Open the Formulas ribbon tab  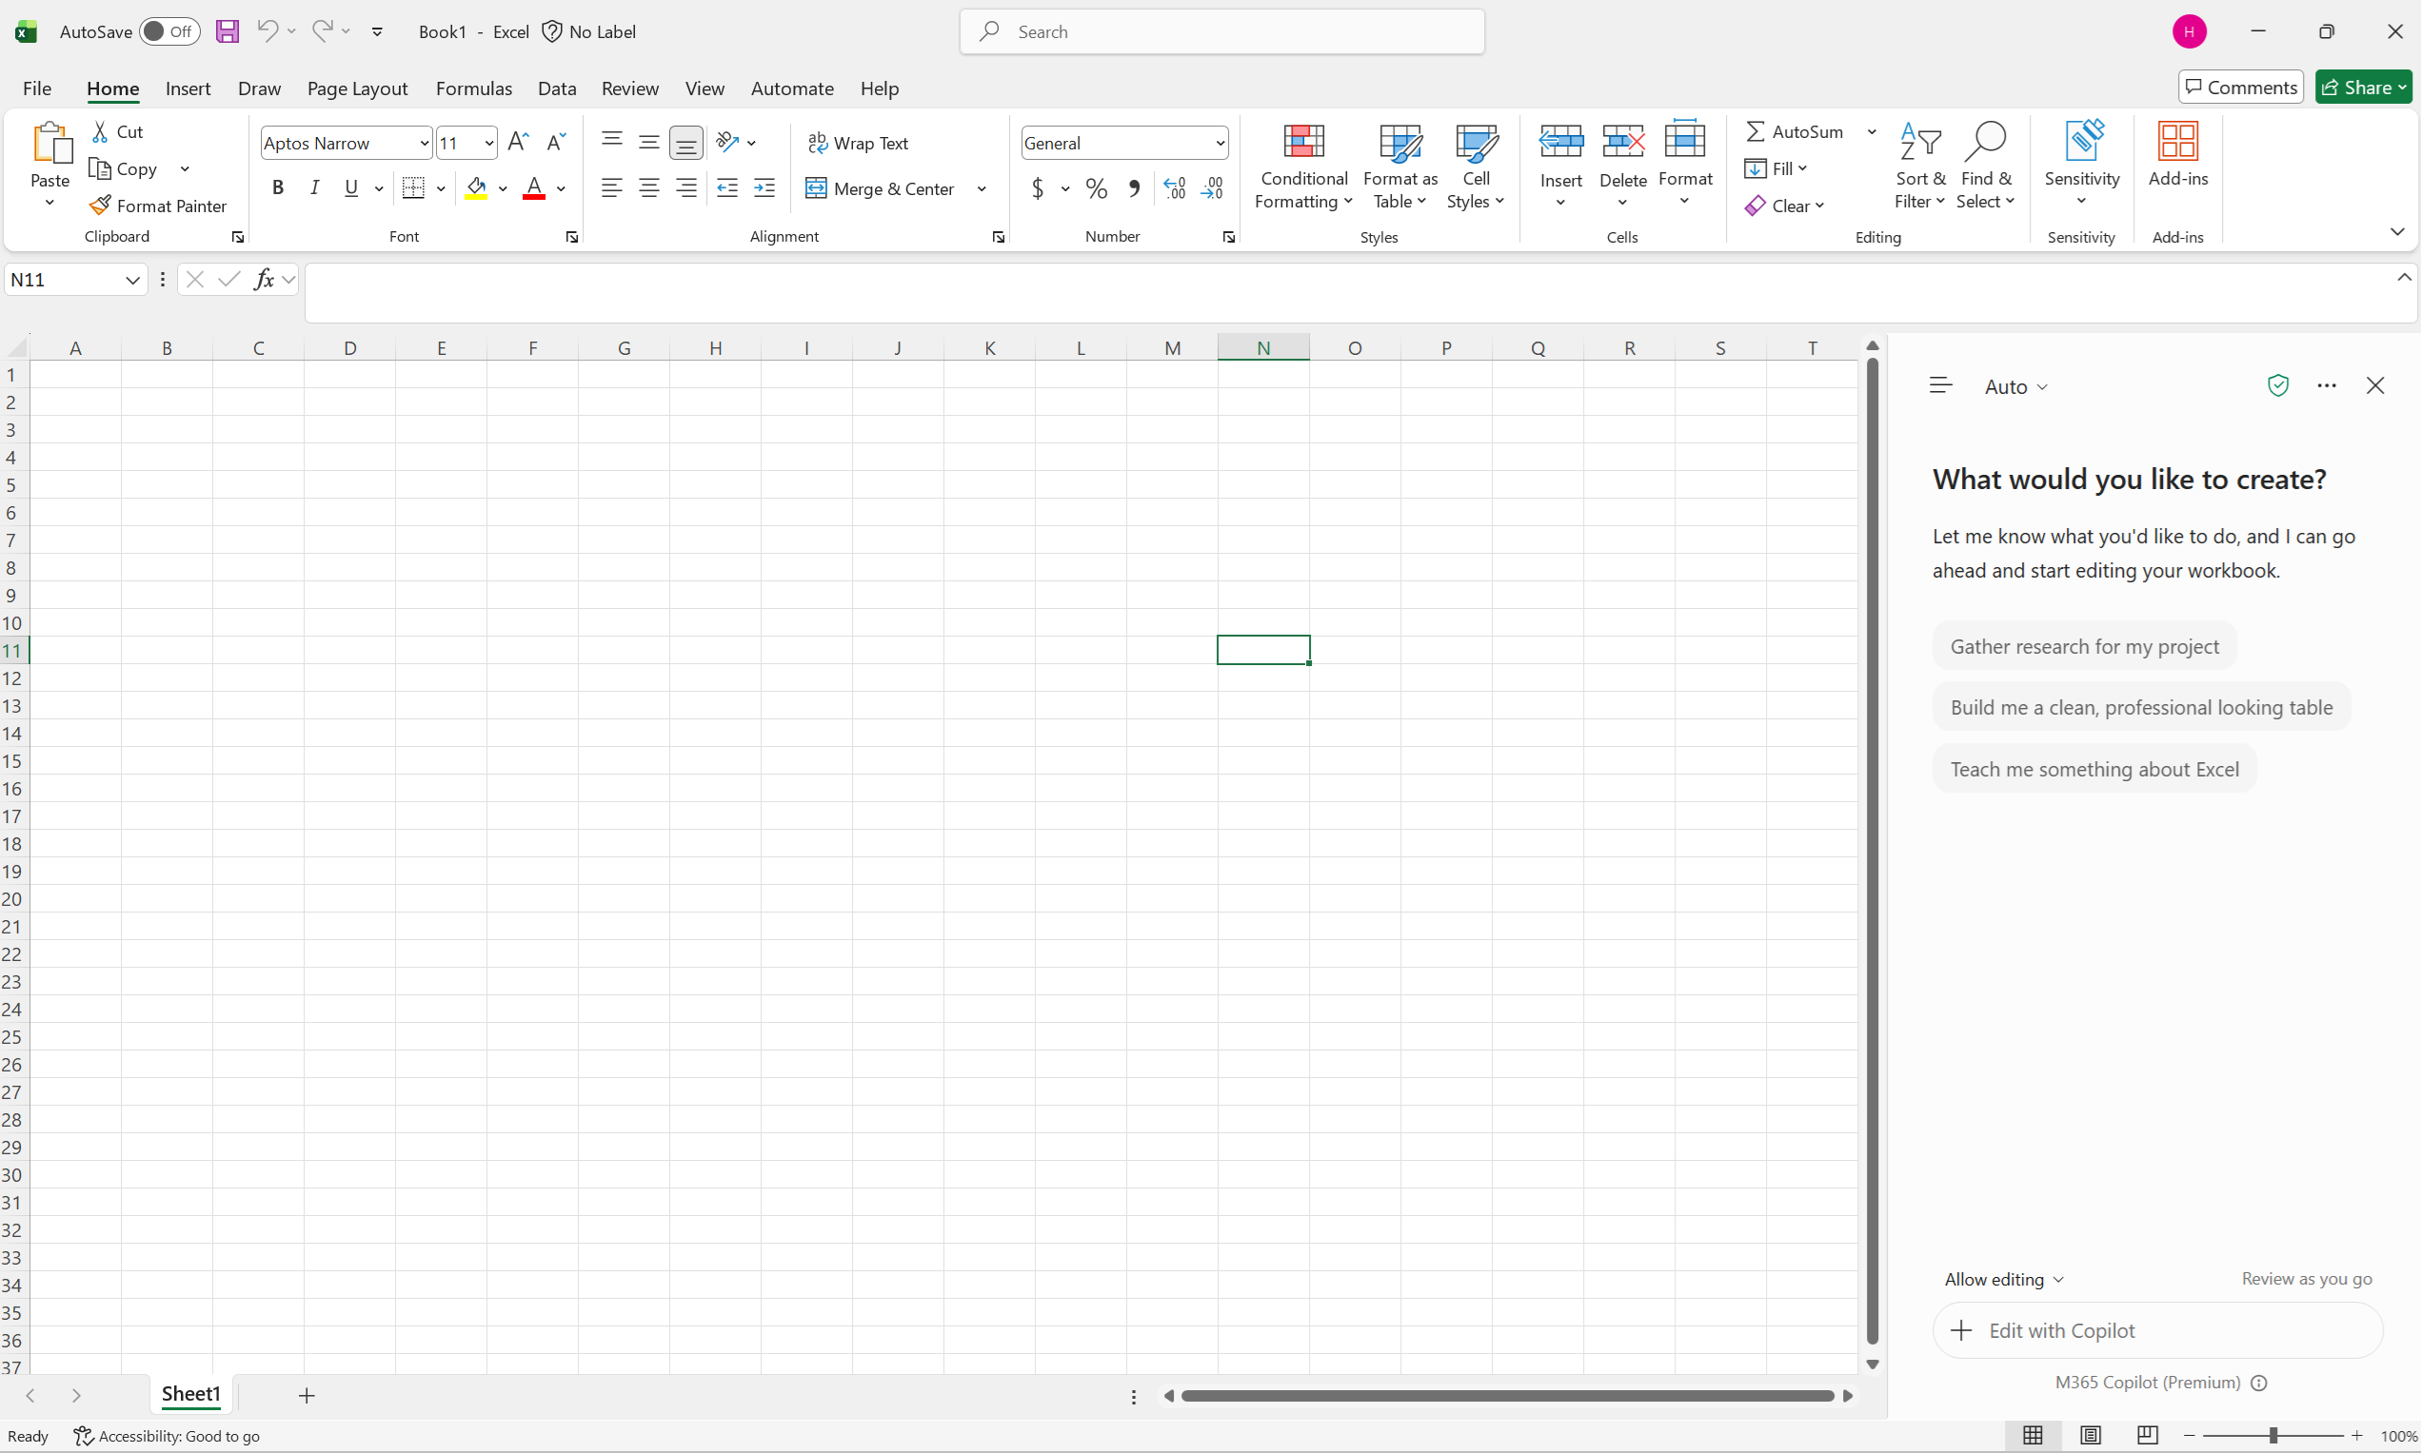click(474, 88)
